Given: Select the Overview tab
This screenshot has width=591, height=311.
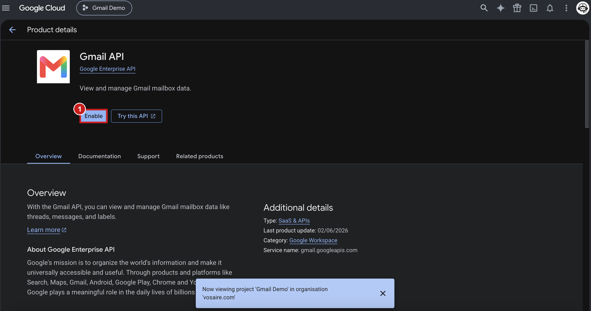Looking at the screenshot, I should click(x=48, y=156).
